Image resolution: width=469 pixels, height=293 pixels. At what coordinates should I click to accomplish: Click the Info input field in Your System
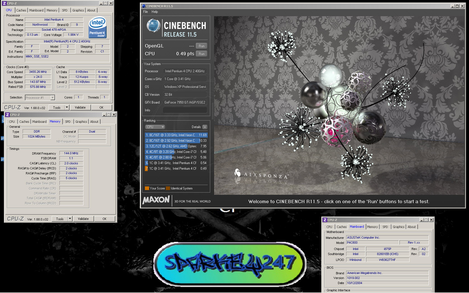tap(185, 110)
